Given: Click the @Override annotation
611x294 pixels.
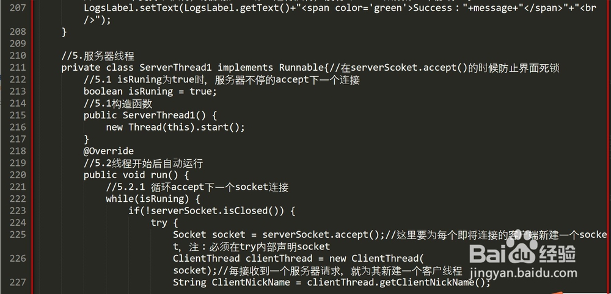Looking at the screenshot, I should [109, 151].
